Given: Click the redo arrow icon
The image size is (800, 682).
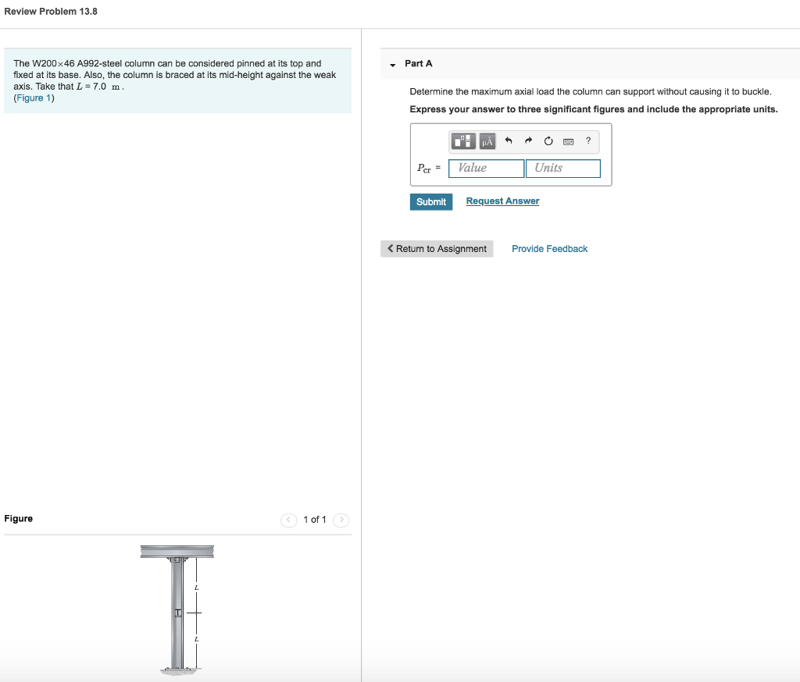Looking at the screenshot, I should 528,141.
